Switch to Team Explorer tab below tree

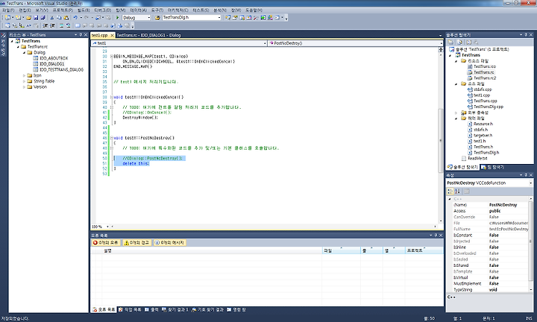coord(492,167)
